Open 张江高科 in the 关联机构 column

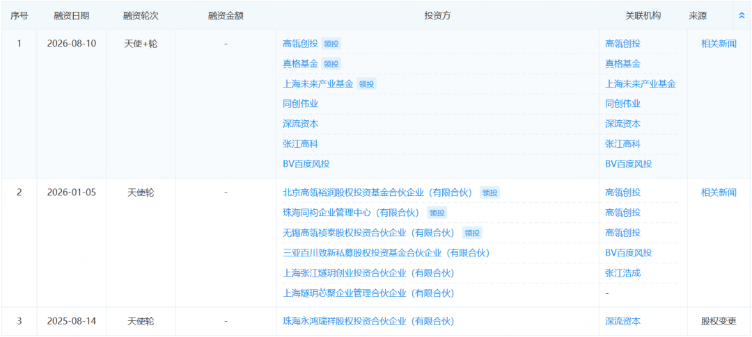point(622,144)
